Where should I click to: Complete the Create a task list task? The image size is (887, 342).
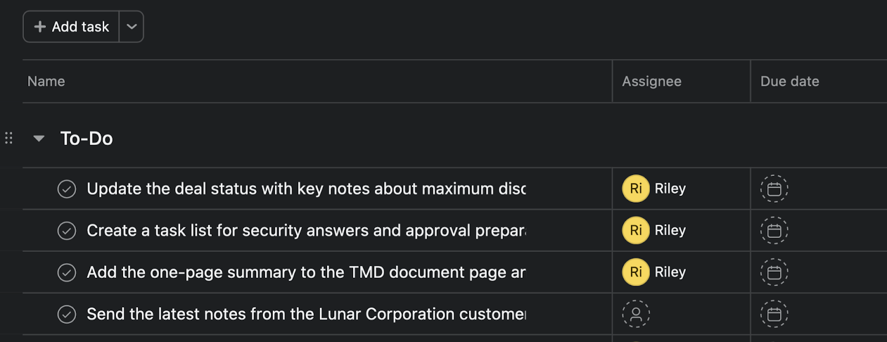(x=67, y=231)
